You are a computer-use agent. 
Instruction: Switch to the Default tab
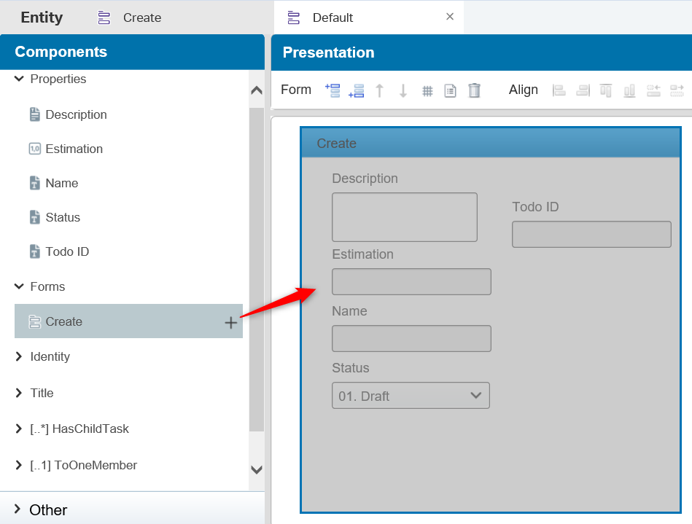333,17
